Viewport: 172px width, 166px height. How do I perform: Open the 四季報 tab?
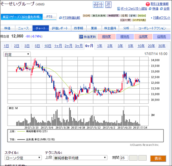coord(78,28)
